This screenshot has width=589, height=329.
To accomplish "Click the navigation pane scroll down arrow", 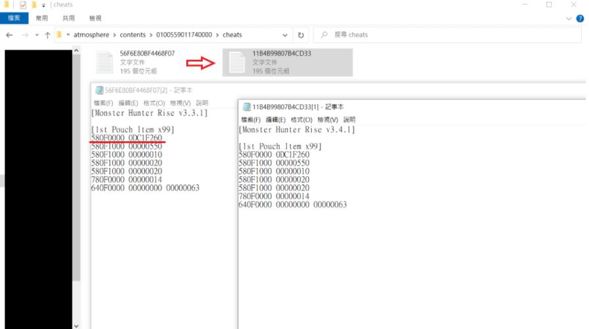I will (76, 326).
